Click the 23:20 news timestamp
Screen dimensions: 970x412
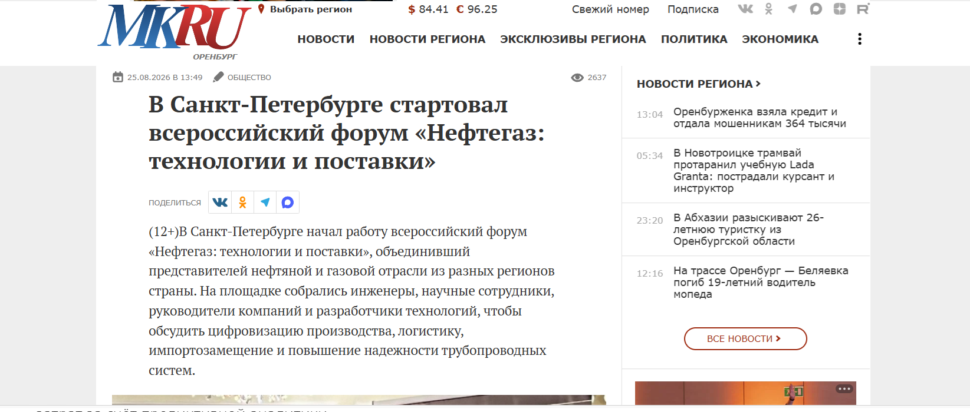click(x=649, y=221)
